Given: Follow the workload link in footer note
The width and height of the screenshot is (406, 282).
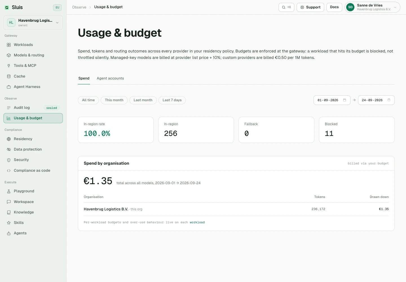Looking at the screenshot, I should point(197,222).
